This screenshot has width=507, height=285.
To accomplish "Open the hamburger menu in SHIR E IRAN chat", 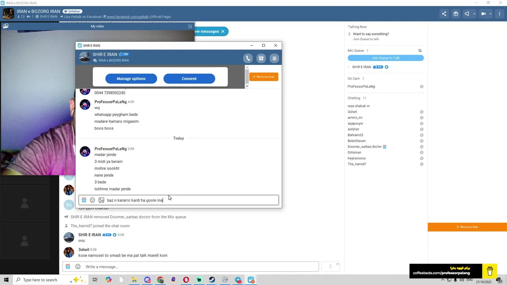I will 274,59.
